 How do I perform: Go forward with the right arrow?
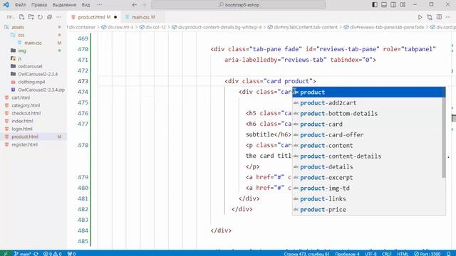(x=144, y=5)
